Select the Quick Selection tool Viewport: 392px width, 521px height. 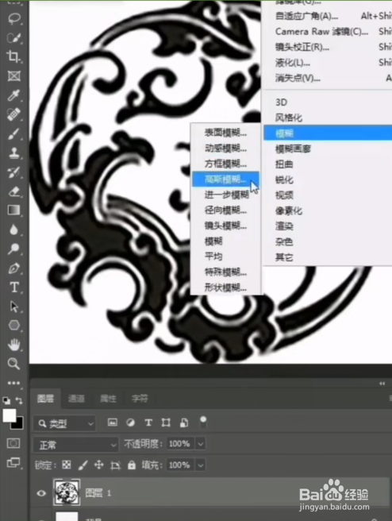[x=14, y=37]
